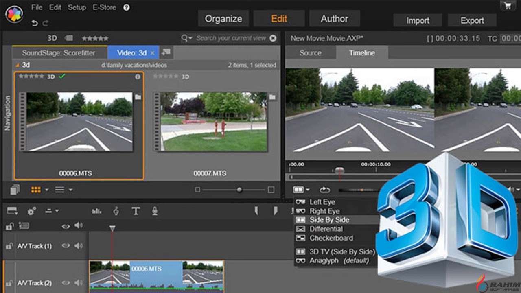This screenshot has width=521, height=293.
Task: Toggle visibility of A/V Track (1)
Action: [65, 246]
